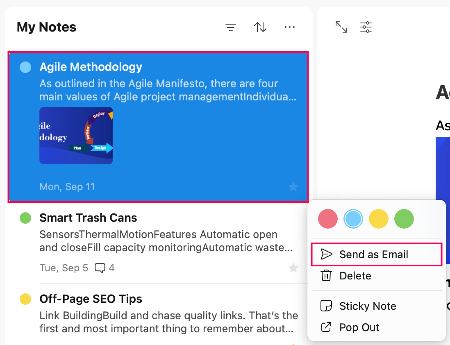450x345 pixels.
Task: Choose the yellow color swatch
Action: 379,219
